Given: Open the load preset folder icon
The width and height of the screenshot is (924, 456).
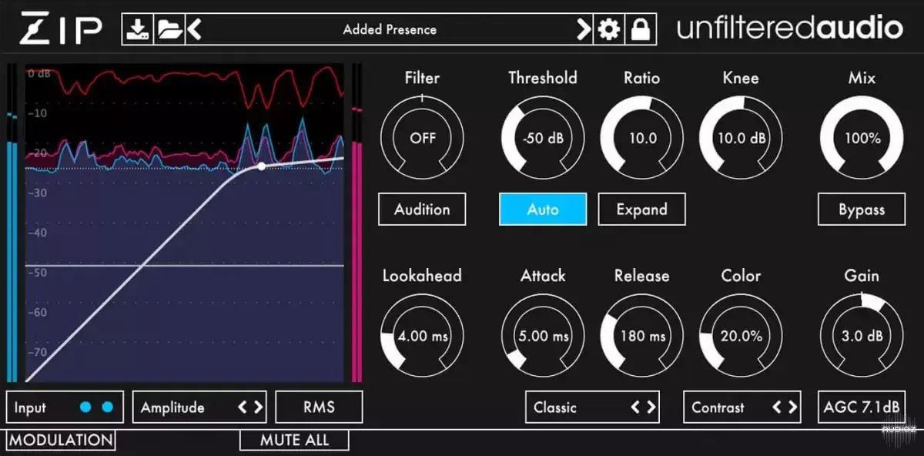Looking at the screenshot, I should click(169, 30).
